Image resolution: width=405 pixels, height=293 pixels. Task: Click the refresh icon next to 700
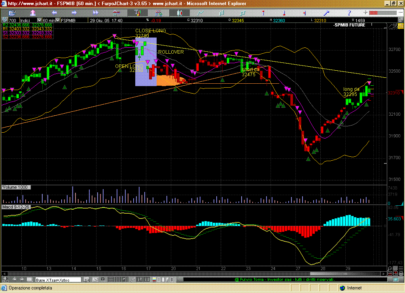pos(4,20)
